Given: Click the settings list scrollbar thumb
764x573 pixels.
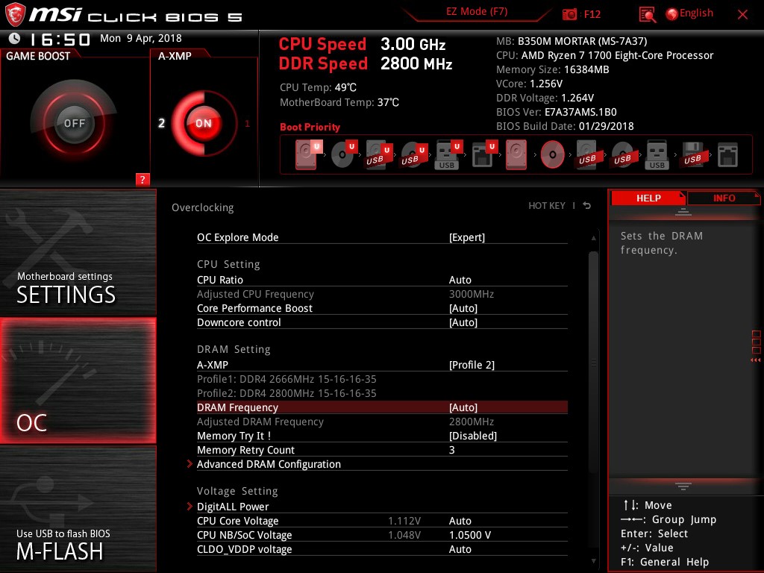Looking at the screenshot, I should pos(593,362).
